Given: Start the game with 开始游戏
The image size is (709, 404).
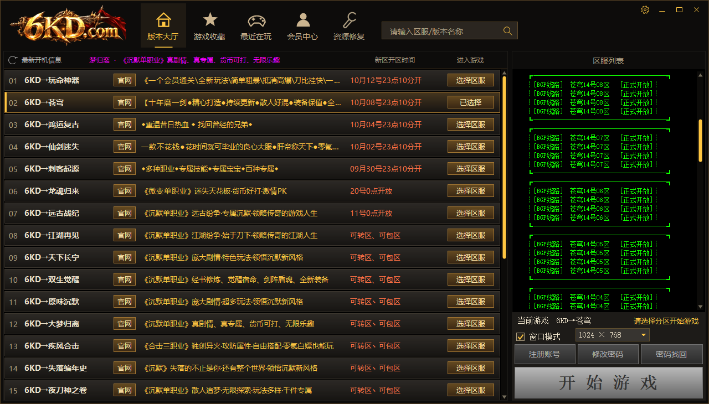Looking at the screenshot, I should 608,382.
